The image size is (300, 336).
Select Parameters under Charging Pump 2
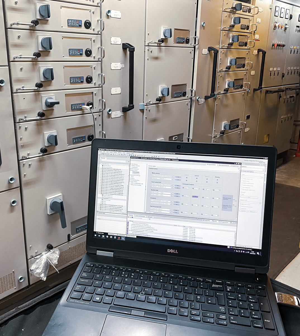[106, 199]
